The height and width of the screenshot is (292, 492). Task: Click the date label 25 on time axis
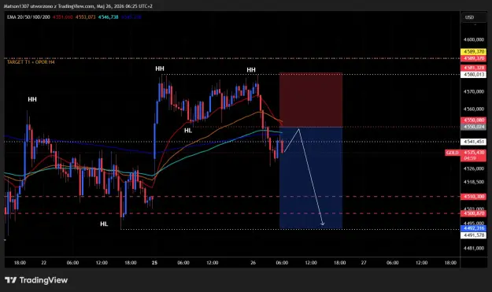[154, 263]
